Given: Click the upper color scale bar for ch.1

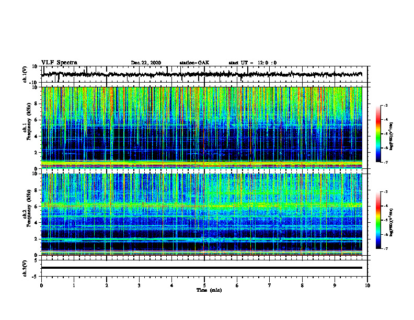Looking at the screenshot, I should coord(378,134).
